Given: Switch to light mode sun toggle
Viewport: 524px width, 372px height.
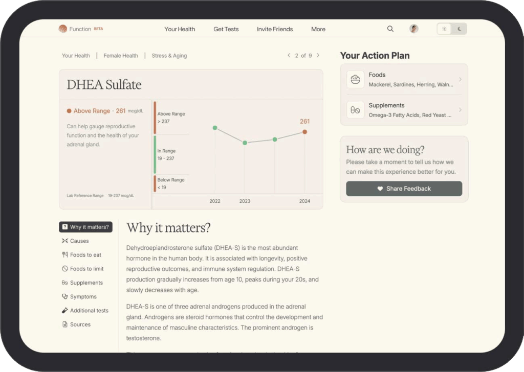Looking at the screenshot, I should coord(444,29).
